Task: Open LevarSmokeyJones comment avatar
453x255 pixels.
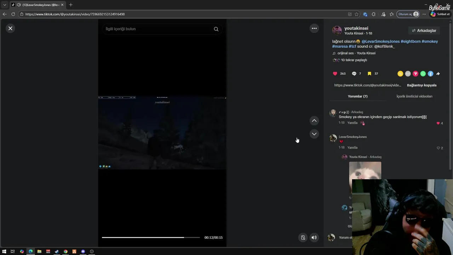Action: [x=333, y=138]
